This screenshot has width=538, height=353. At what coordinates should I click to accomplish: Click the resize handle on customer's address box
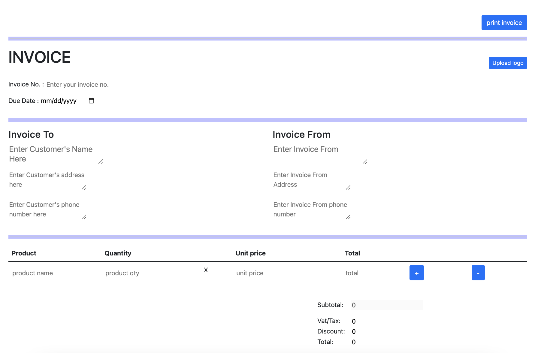click(x=84, y=188)
